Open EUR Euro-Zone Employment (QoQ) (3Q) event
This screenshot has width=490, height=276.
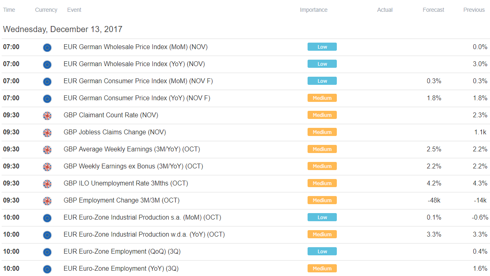click(122, 252)
